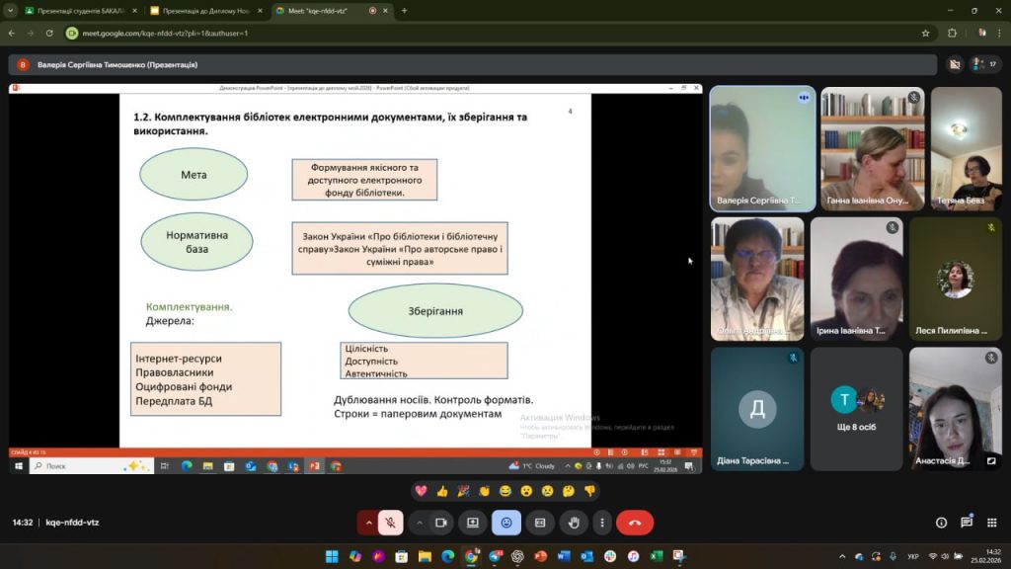Toggle closed captions in the call
Screen dimensions: 1011x569
(540, 523)
